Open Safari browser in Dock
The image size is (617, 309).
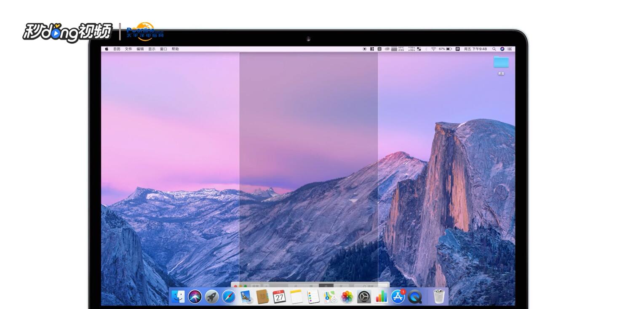229,296
